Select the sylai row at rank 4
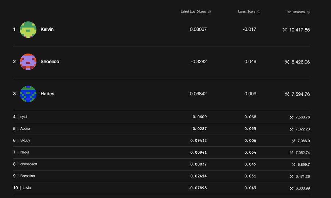Image resolution: width=331 pixels, height=198 pixels. 161,117
